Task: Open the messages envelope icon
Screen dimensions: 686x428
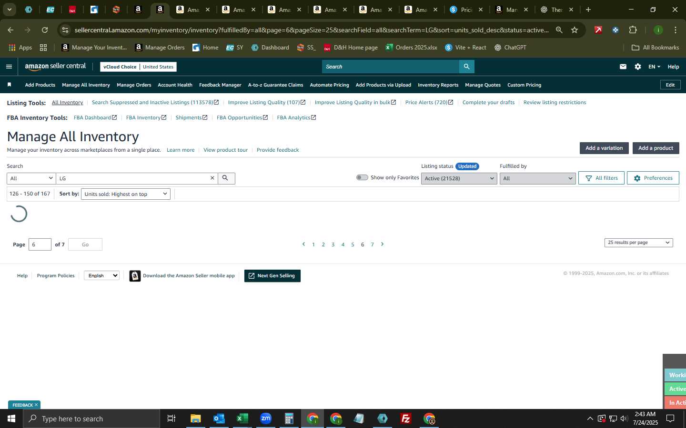Action: click(x=623, y=67)
